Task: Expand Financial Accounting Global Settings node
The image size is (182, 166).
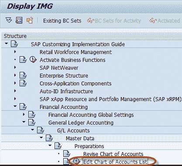Action: click(x=24, y=114)
